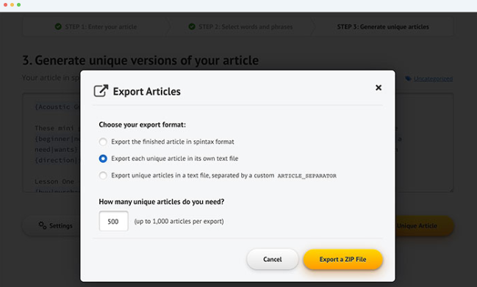The image size is (477, 287).
Task: Click Export a ZIP File button
Action: 342,259
